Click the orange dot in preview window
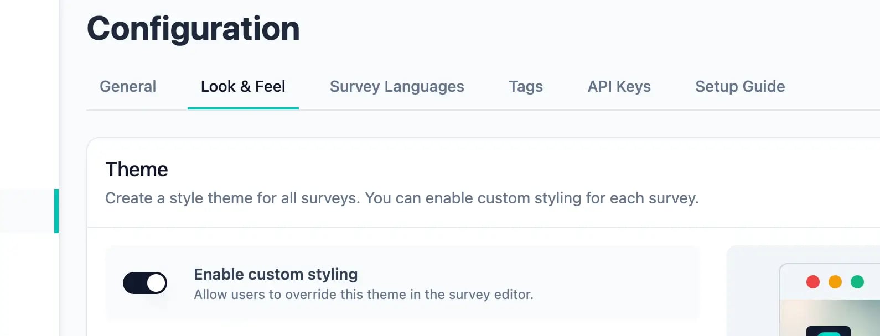The image size is (880, 336). [835, 282]
